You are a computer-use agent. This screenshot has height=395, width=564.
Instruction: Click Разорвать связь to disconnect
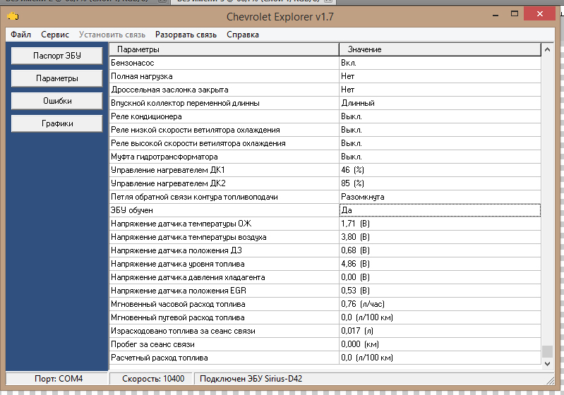coord(186,35)
